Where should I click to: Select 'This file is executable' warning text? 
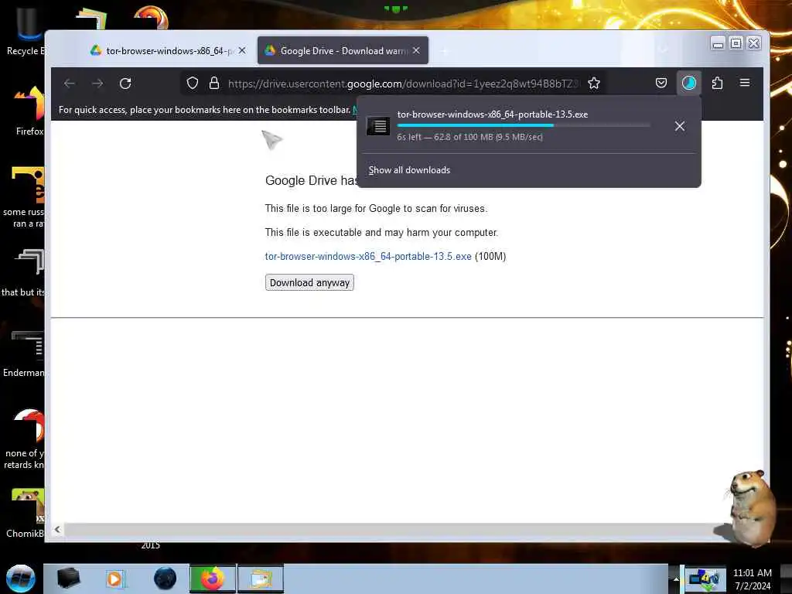coord(381,232)
